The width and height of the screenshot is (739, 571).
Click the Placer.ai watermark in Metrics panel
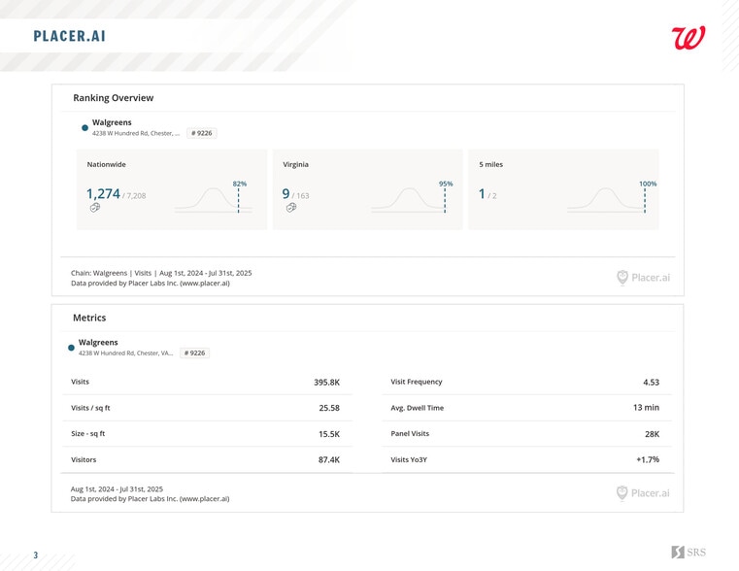(x=643, y=493)
